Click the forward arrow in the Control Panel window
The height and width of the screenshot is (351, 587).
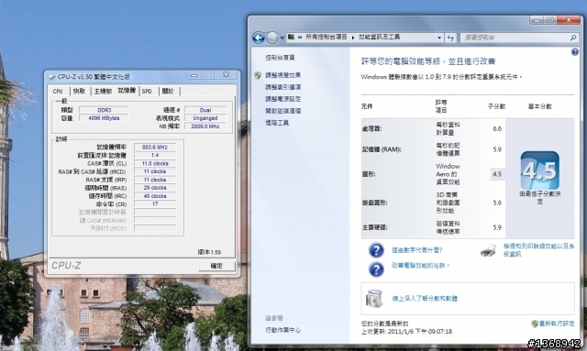coord(272,38)
